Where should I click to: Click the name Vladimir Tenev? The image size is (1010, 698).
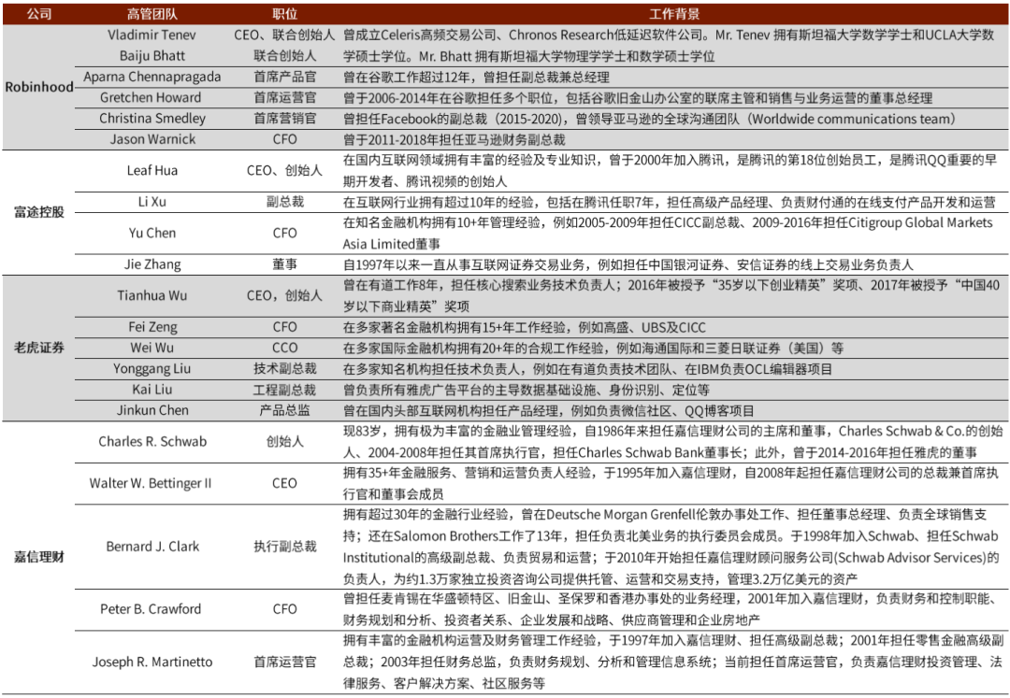tap(152, 35)
